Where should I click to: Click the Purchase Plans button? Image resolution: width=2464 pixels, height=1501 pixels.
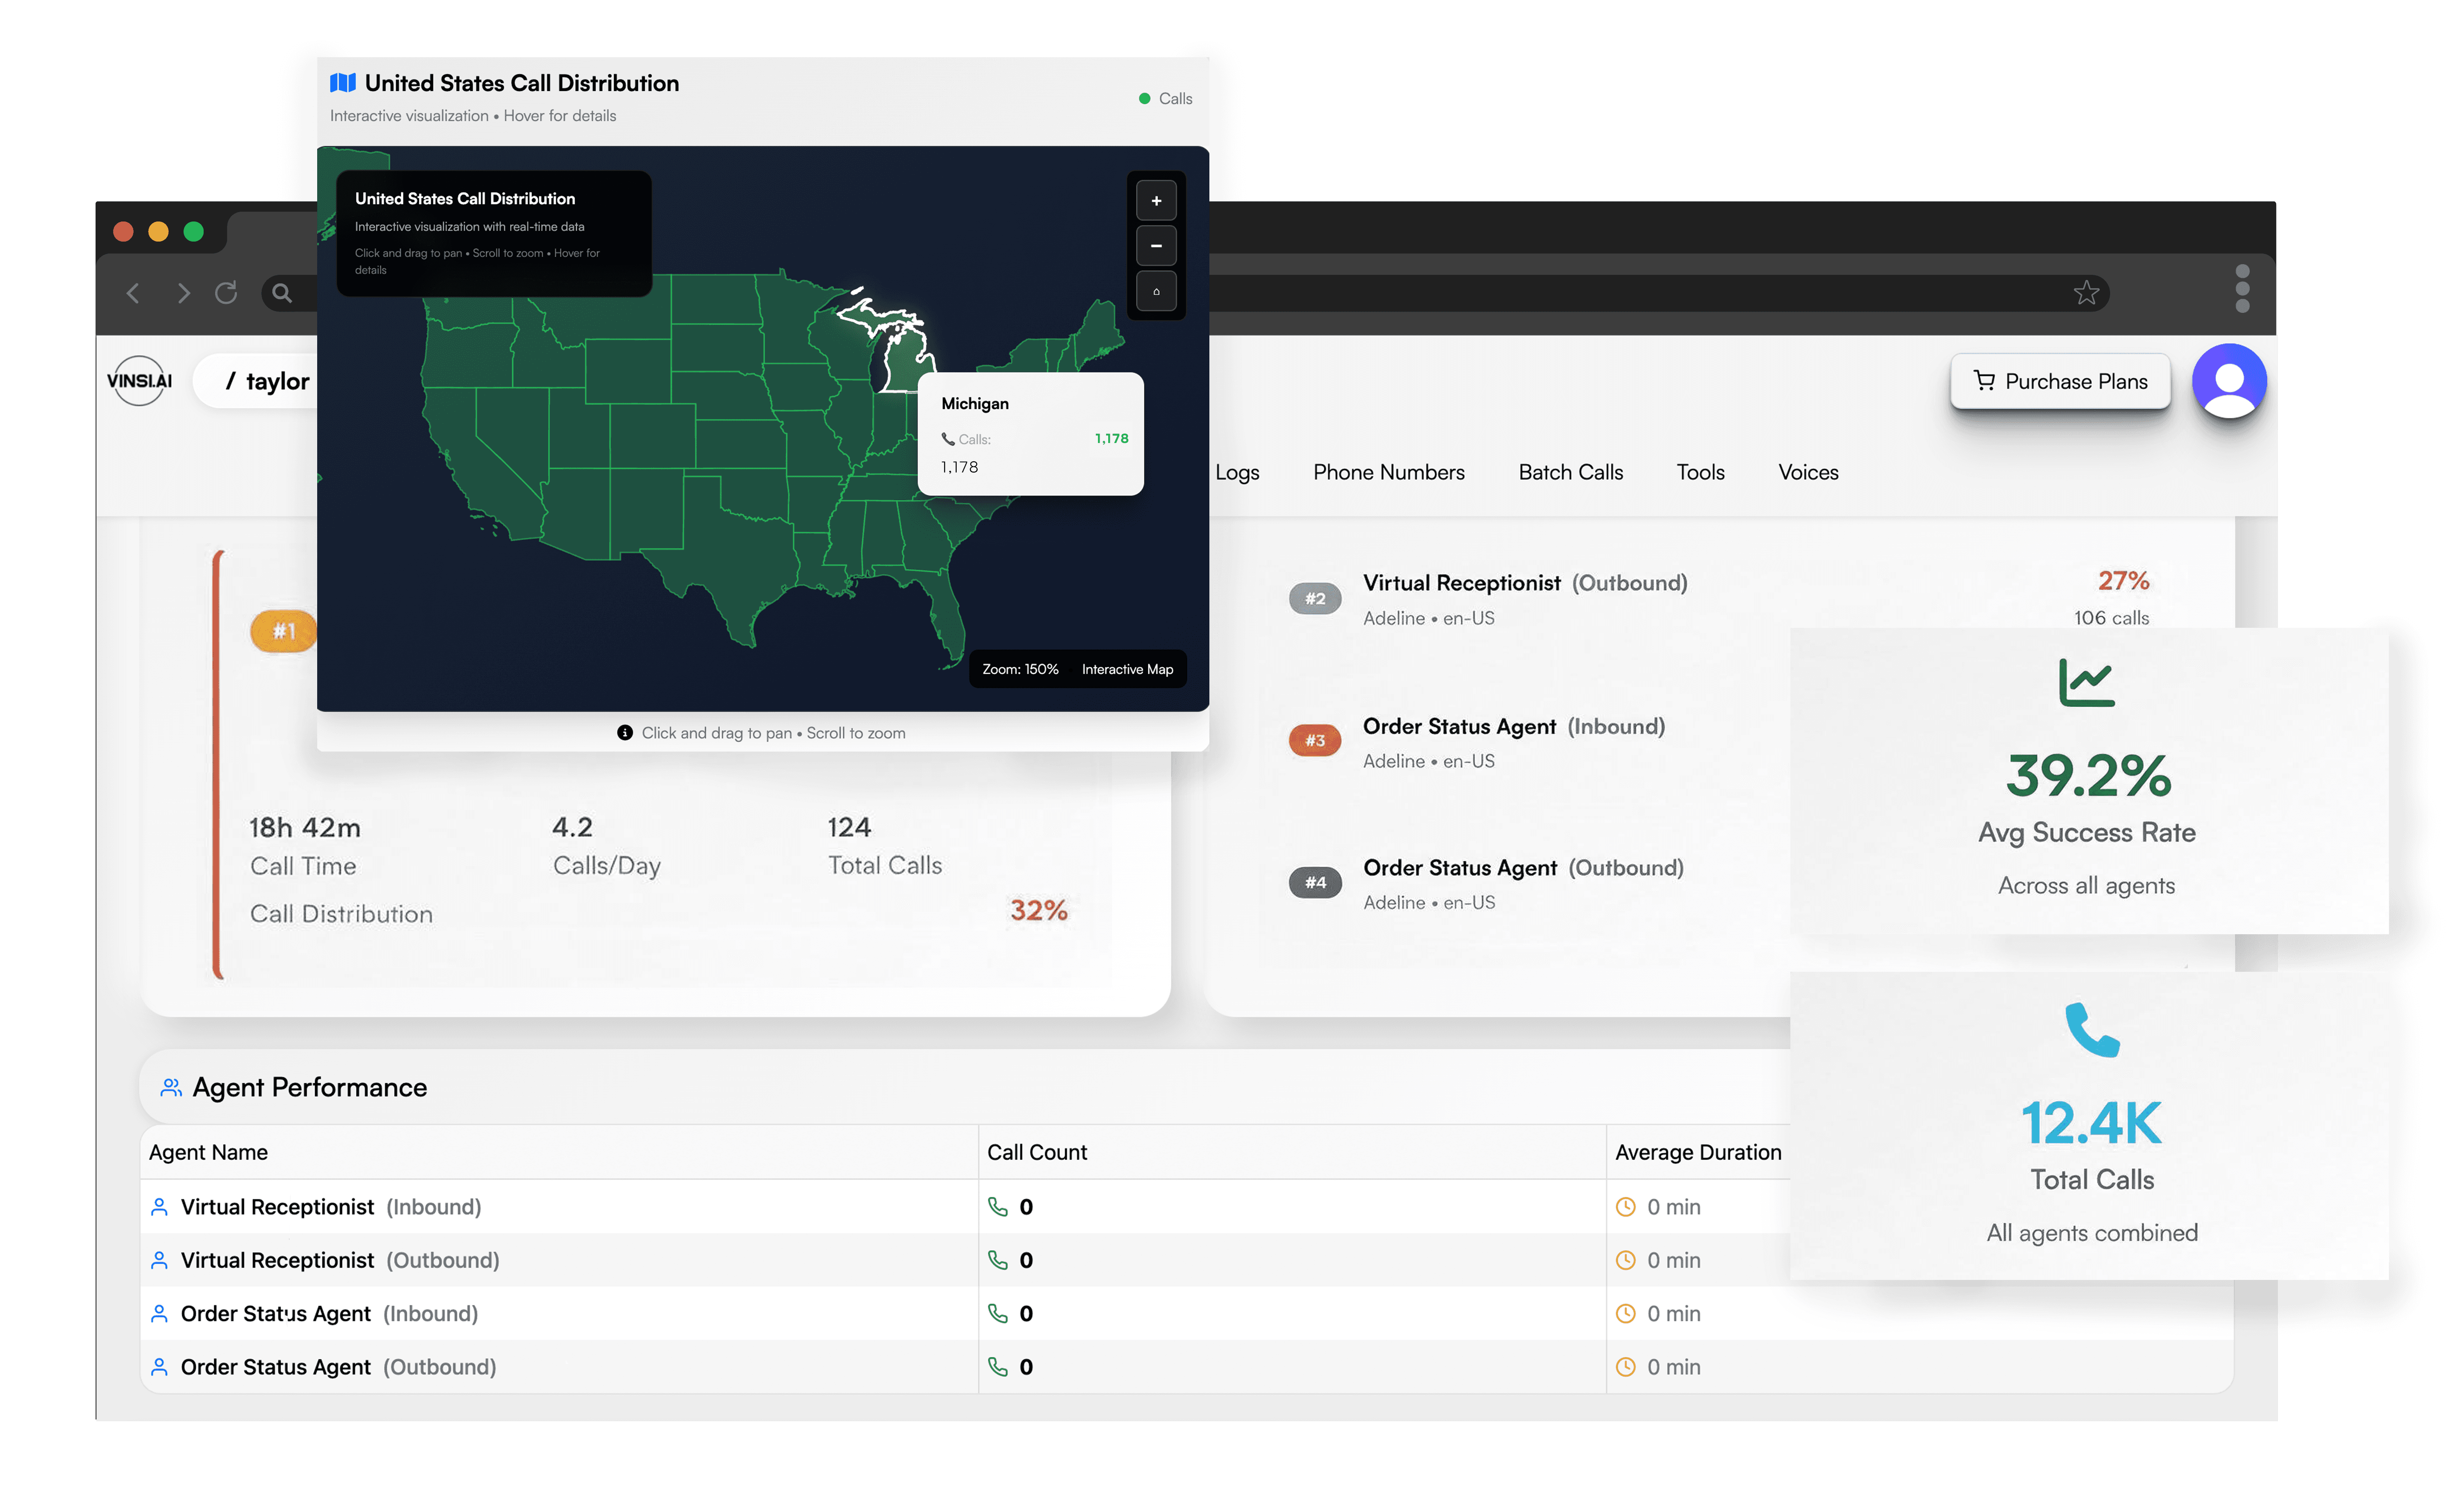[2060, 381]
